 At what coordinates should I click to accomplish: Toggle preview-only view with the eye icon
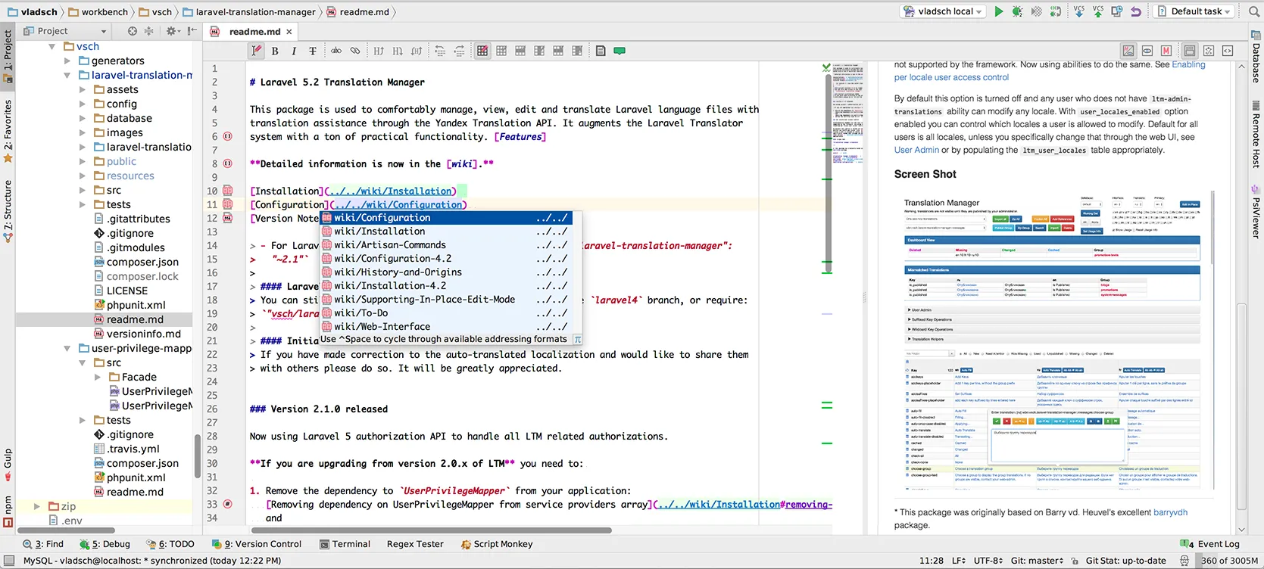point(1147,51)
